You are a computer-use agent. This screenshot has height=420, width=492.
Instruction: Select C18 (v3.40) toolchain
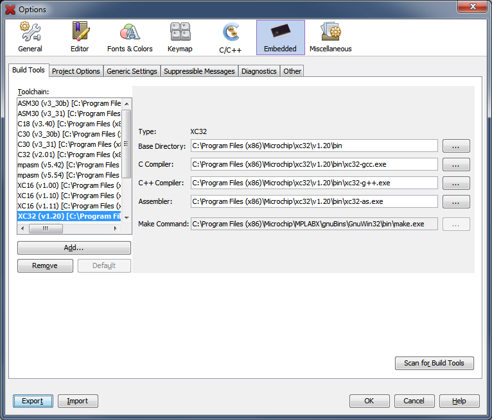tap(69, 124)
